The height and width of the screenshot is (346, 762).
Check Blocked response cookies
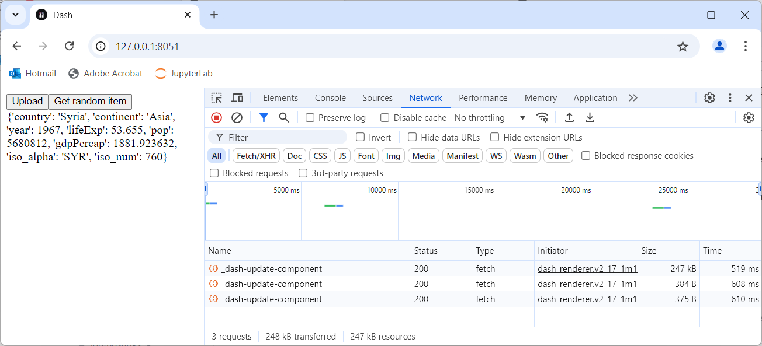(x=586, y=156)
